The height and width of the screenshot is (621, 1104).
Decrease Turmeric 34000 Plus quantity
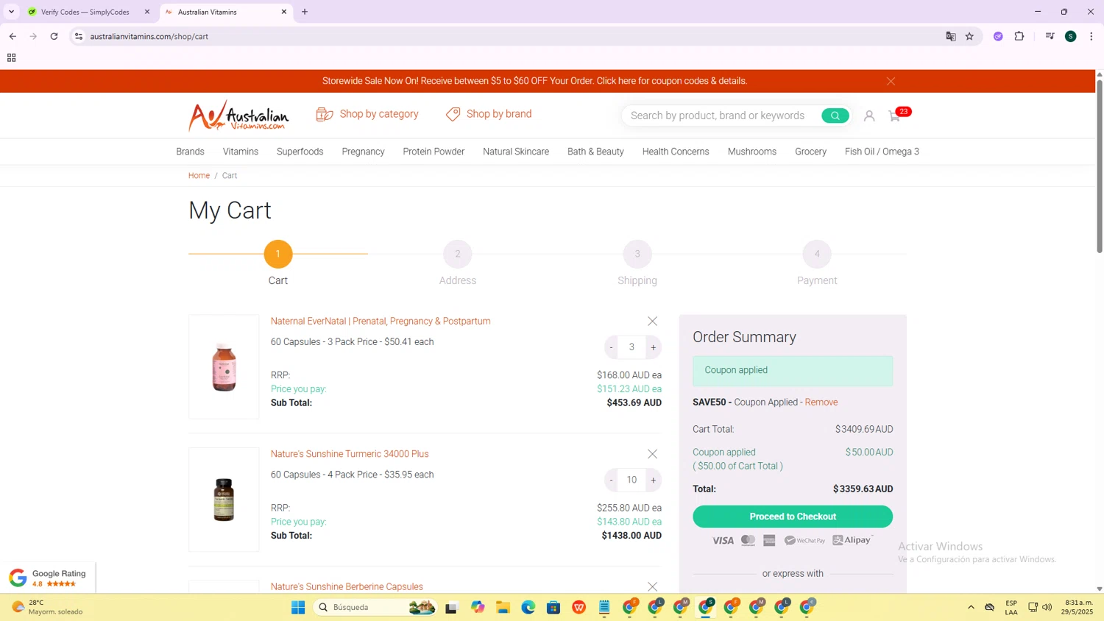pyautogui.click(x=611, y=480)
